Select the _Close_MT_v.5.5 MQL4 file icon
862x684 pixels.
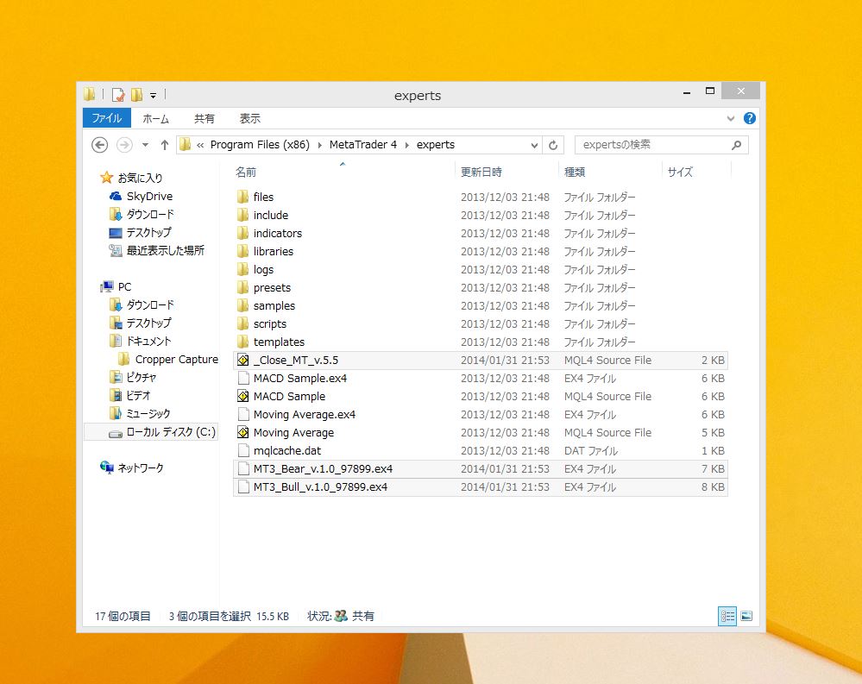pyautogui.click(x=243, y=360)
